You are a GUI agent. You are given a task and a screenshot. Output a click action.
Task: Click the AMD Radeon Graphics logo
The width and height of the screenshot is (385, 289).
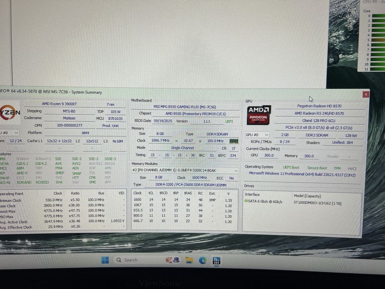259,115
